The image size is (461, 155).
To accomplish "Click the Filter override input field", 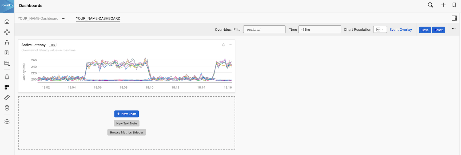I will [x=264, y=30].
